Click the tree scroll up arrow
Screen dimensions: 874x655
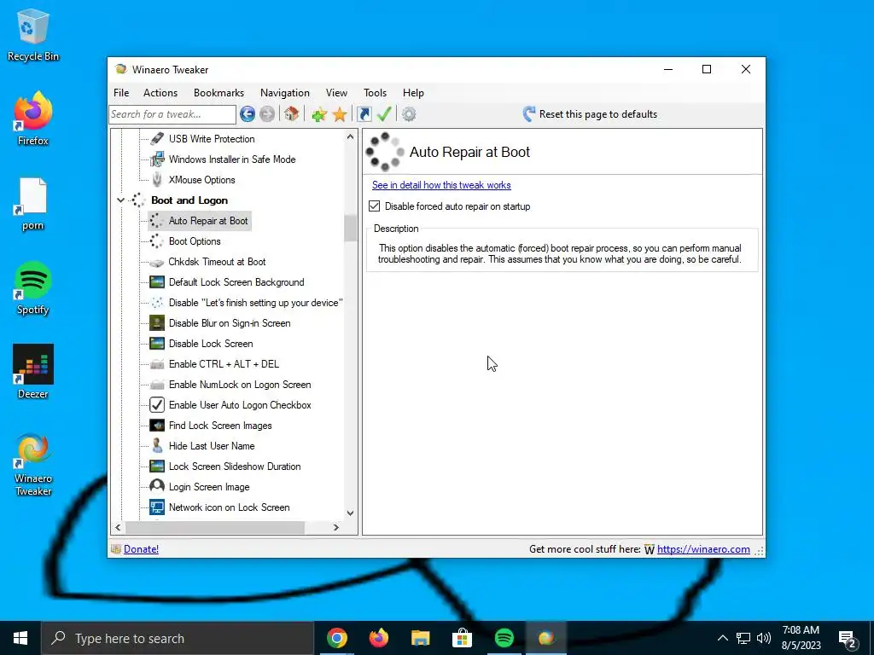pyautogui.click(x=350, y=136)
